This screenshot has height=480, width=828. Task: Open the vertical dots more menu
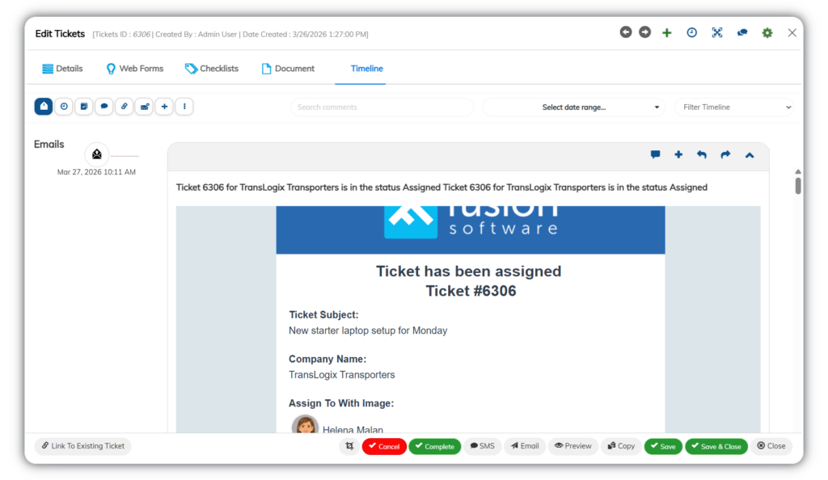[184, 107]
